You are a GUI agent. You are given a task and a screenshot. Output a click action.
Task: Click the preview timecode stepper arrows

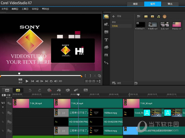tap(100, 81)
